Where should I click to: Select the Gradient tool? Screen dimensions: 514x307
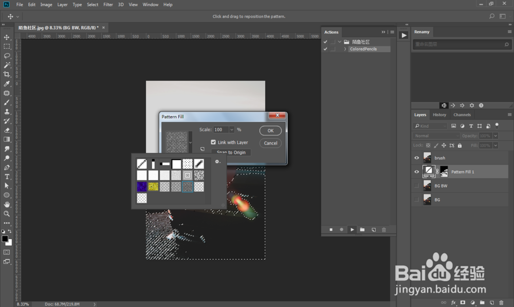(7, 139)
